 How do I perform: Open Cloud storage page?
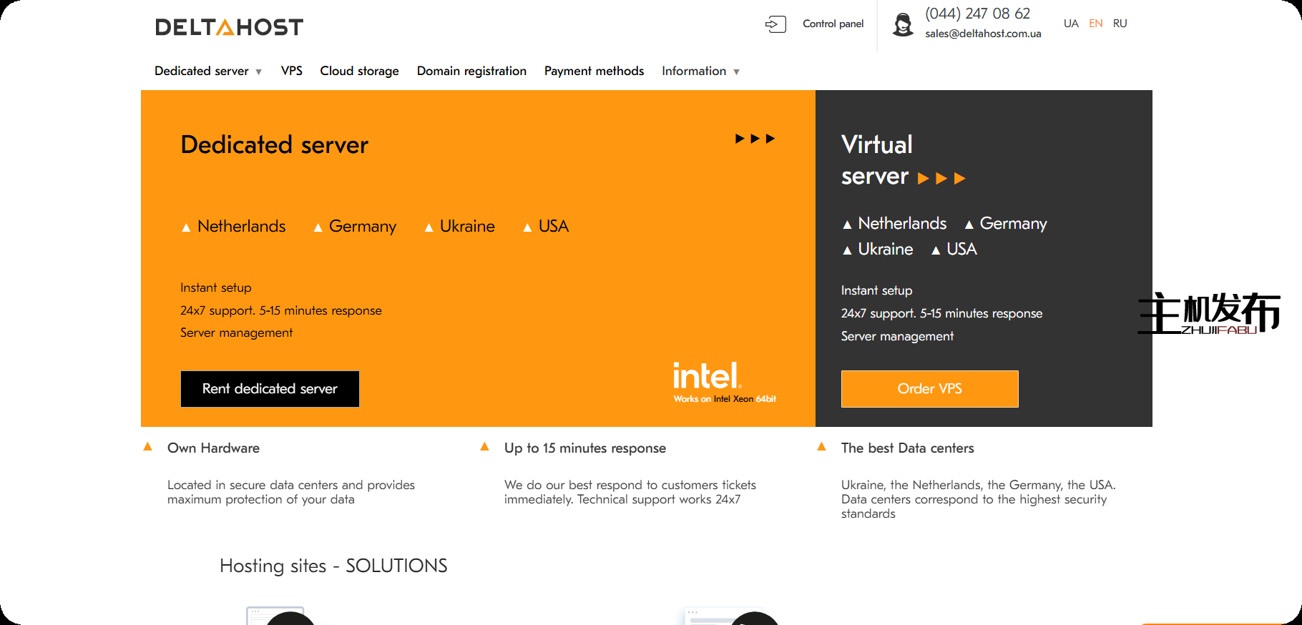359,71
